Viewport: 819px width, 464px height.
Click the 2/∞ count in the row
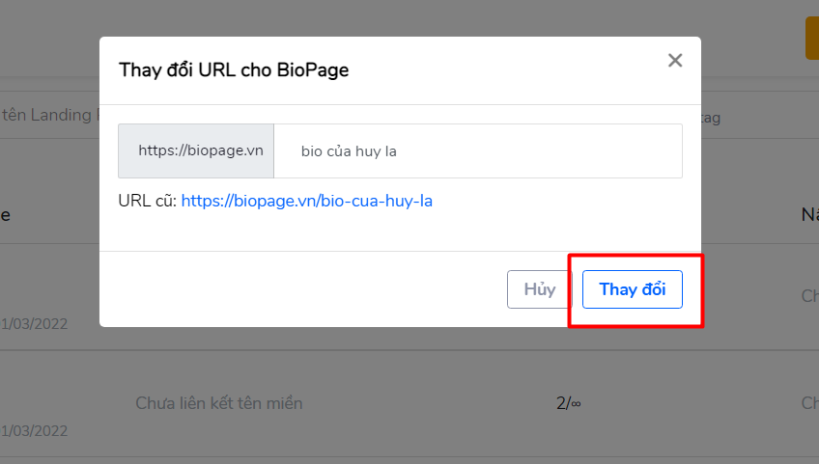pos(568,403)
